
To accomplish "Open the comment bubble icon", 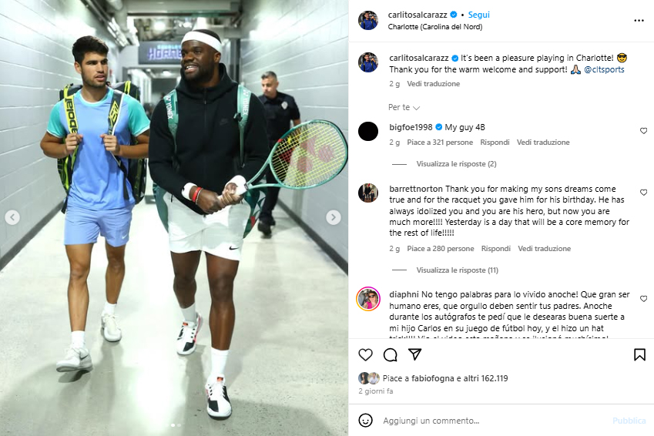I will coord(390,354).
